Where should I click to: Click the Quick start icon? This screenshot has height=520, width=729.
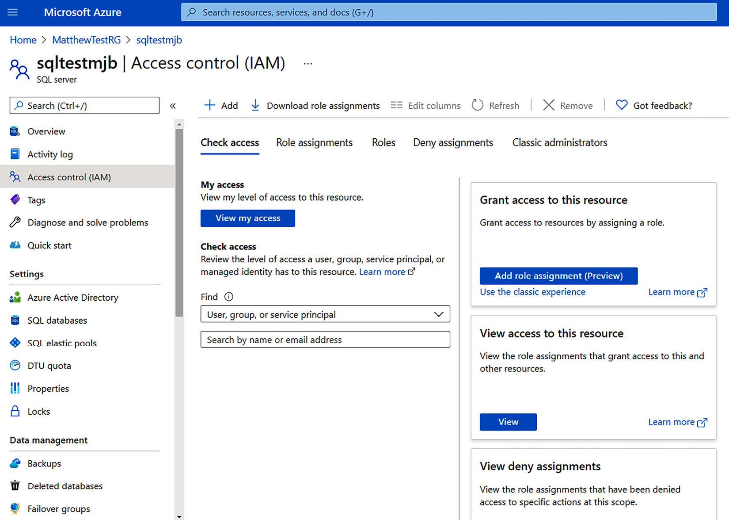[x=15, y=245]
